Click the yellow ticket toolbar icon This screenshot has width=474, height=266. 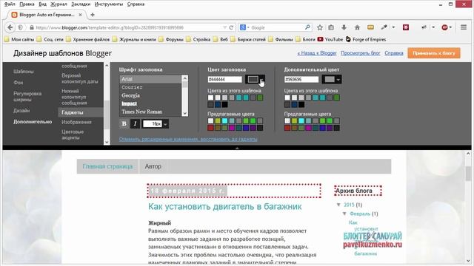click(x=370, y=27)
